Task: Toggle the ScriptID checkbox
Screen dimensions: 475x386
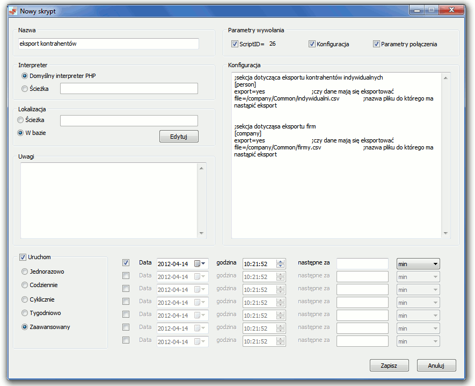Action: [x=235, y=44]
